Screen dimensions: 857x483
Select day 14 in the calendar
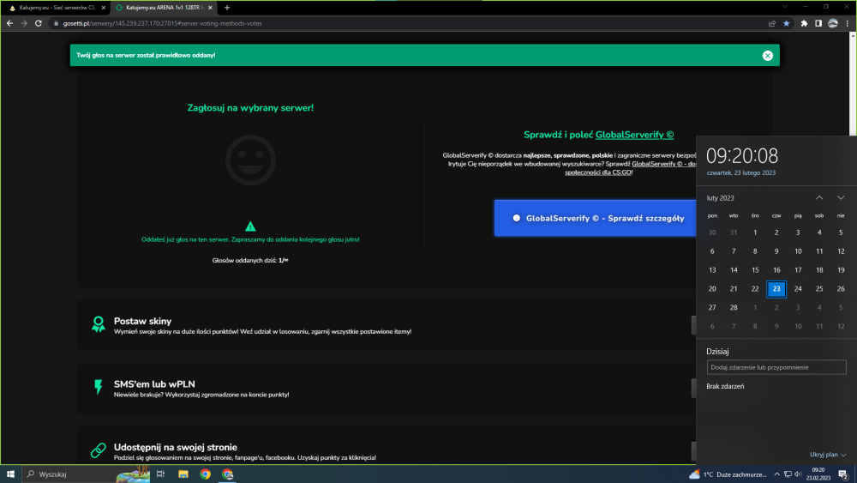734,269
